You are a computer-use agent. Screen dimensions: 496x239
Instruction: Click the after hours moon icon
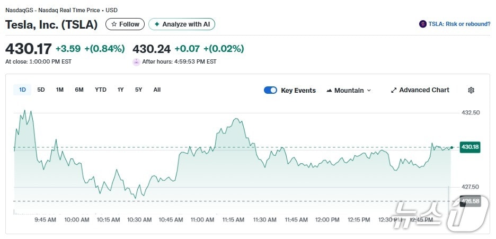[x=137, y=61]
